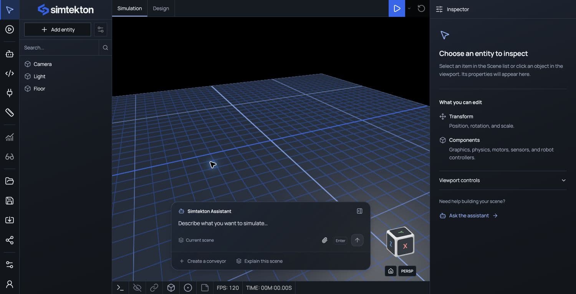The width and height of the screenshot is (576, 294).
Task: Open the robot panel in sidebar
Action: pyautogui.click(x=10, y=54)
